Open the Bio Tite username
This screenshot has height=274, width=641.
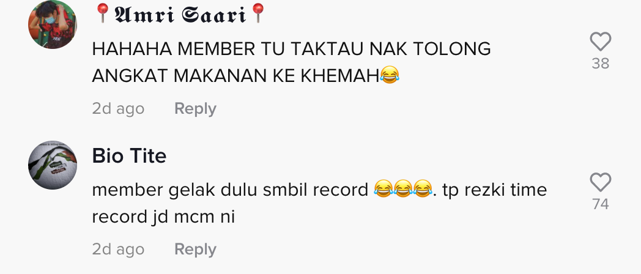coord(129,156)
